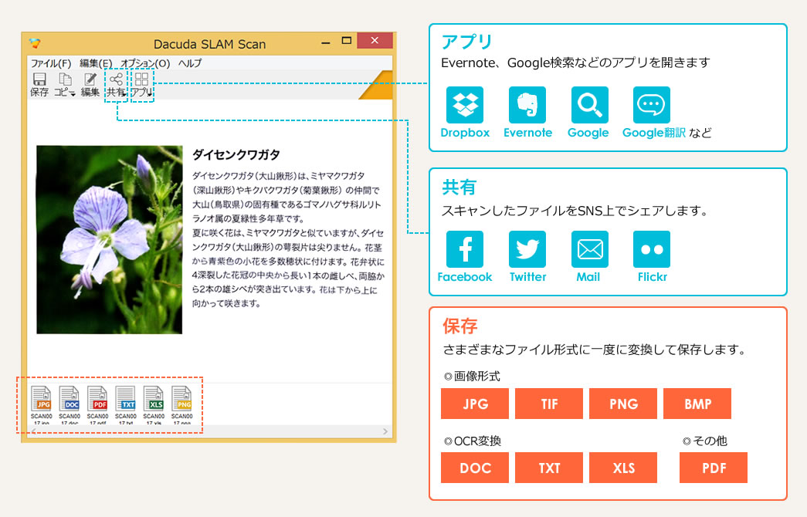Click the ◎OCR変換 label
The height and width of the screenshot is (517, 807).
coord(472,441)
